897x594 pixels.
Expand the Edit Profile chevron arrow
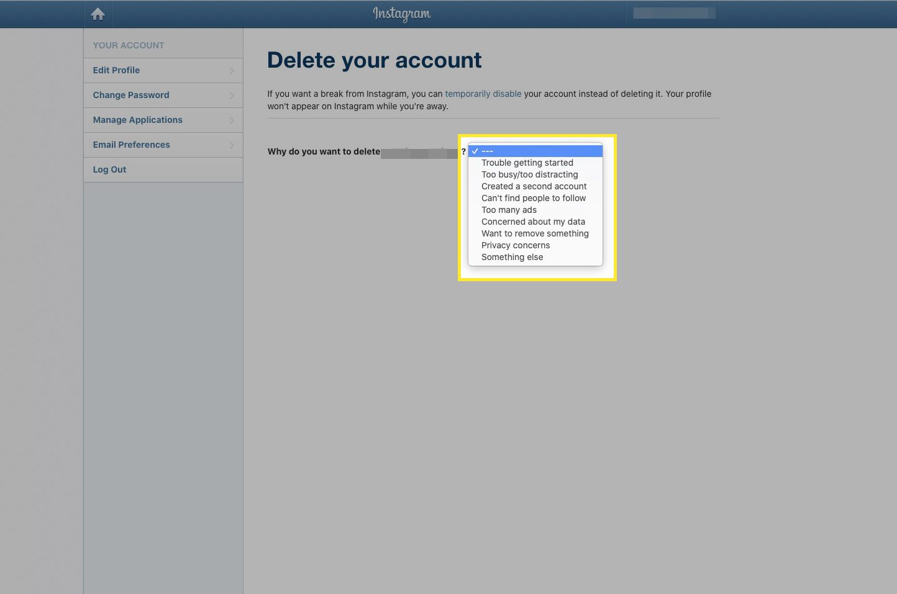click(x=232, y=71)
